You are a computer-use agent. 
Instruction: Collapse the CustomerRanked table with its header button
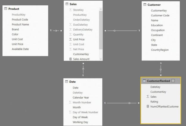pyautogui.click(x=173, y=81)
